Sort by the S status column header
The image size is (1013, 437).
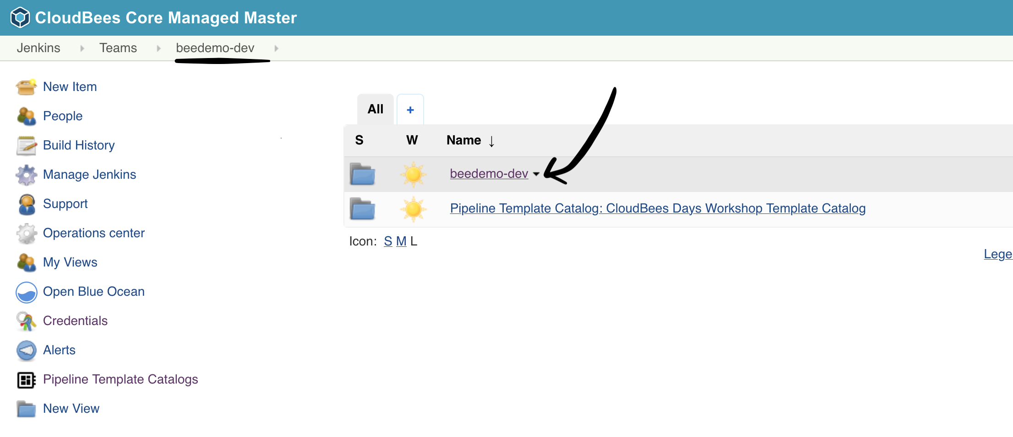coord(359,140)
